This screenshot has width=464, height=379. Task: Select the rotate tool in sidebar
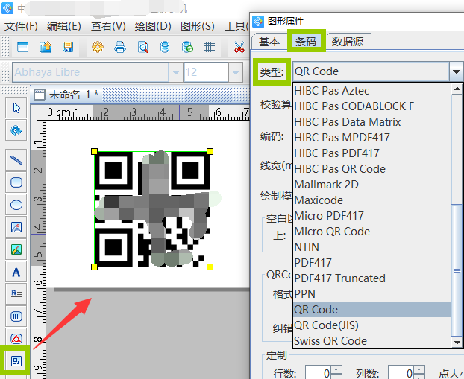16,130
